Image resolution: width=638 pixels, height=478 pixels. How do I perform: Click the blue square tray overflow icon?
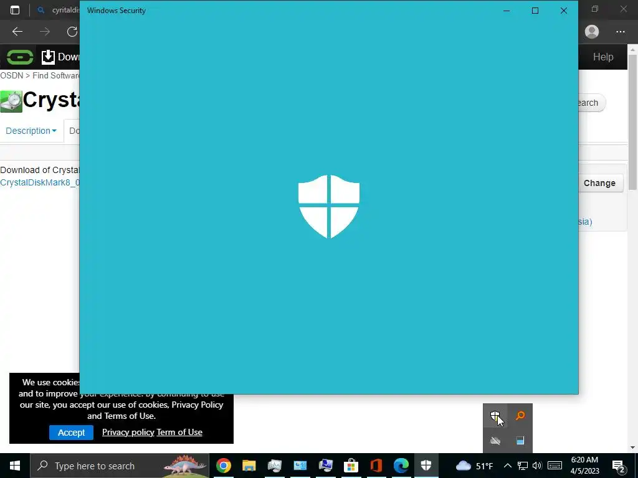520,441
